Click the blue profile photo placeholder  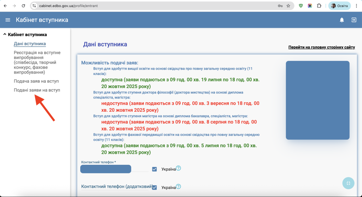coord(318,100)
